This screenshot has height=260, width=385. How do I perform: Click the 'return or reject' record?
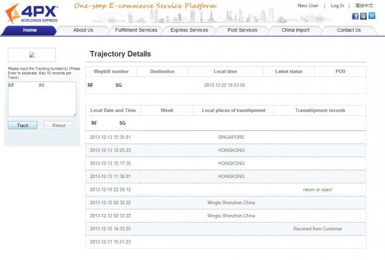point(317,190)
